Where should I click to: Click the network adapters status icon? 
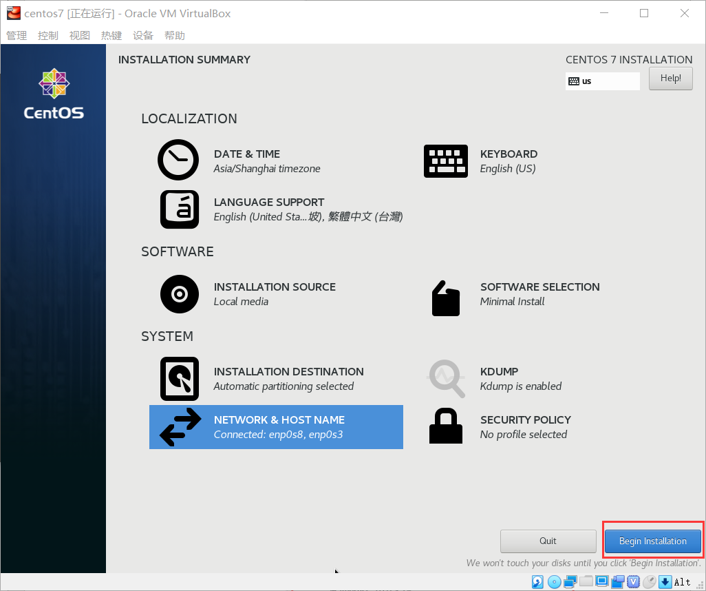pyautogui.click(x=570, y=581)
